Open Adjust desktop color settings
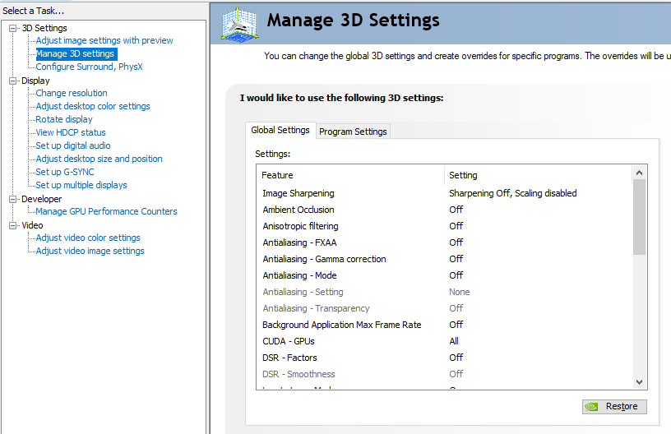The width and height of the screenshot is (671, 434). point(93,106)
